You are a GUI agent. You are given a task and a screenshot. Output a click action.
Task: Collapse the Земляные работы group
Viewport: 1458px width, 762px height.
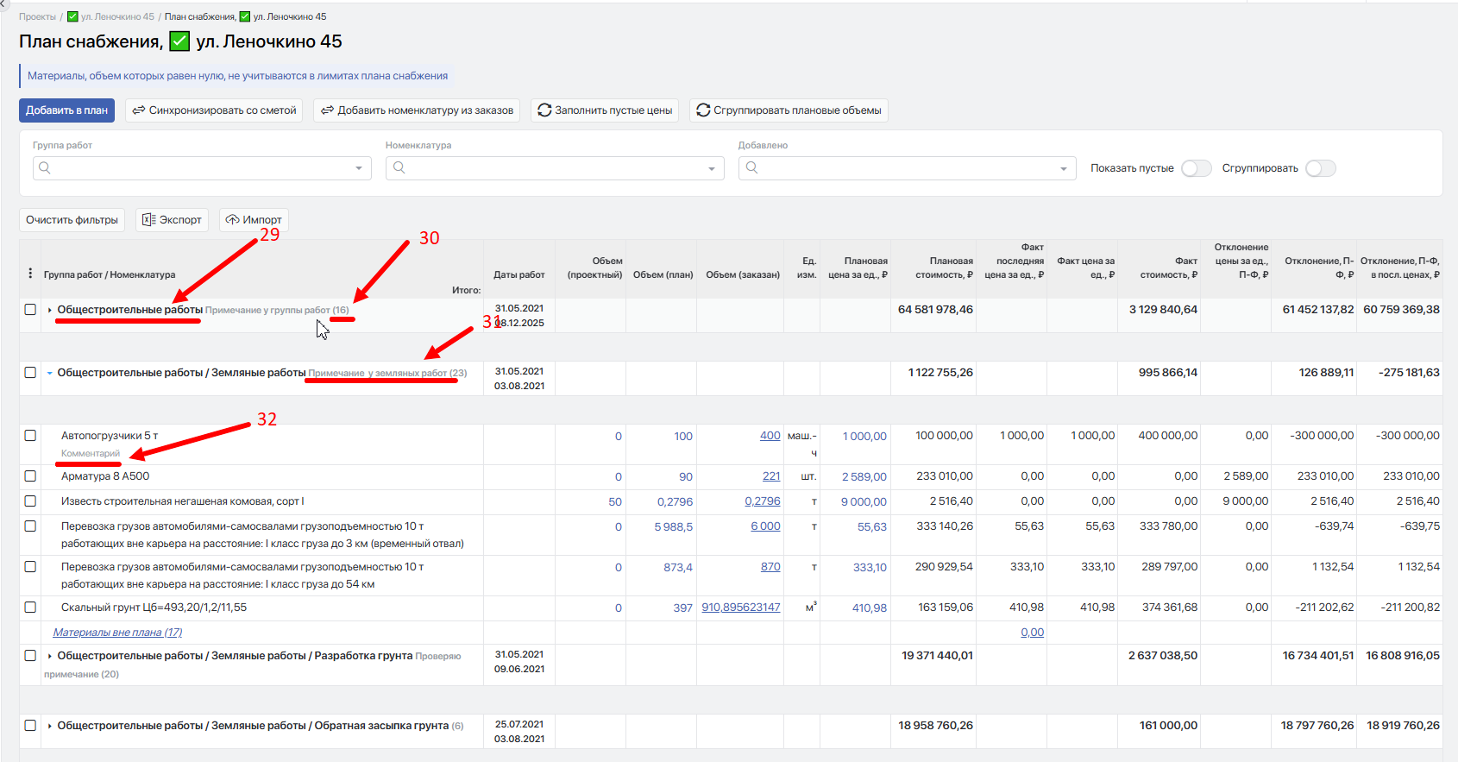pyautogui.click(x=50, y=373)
